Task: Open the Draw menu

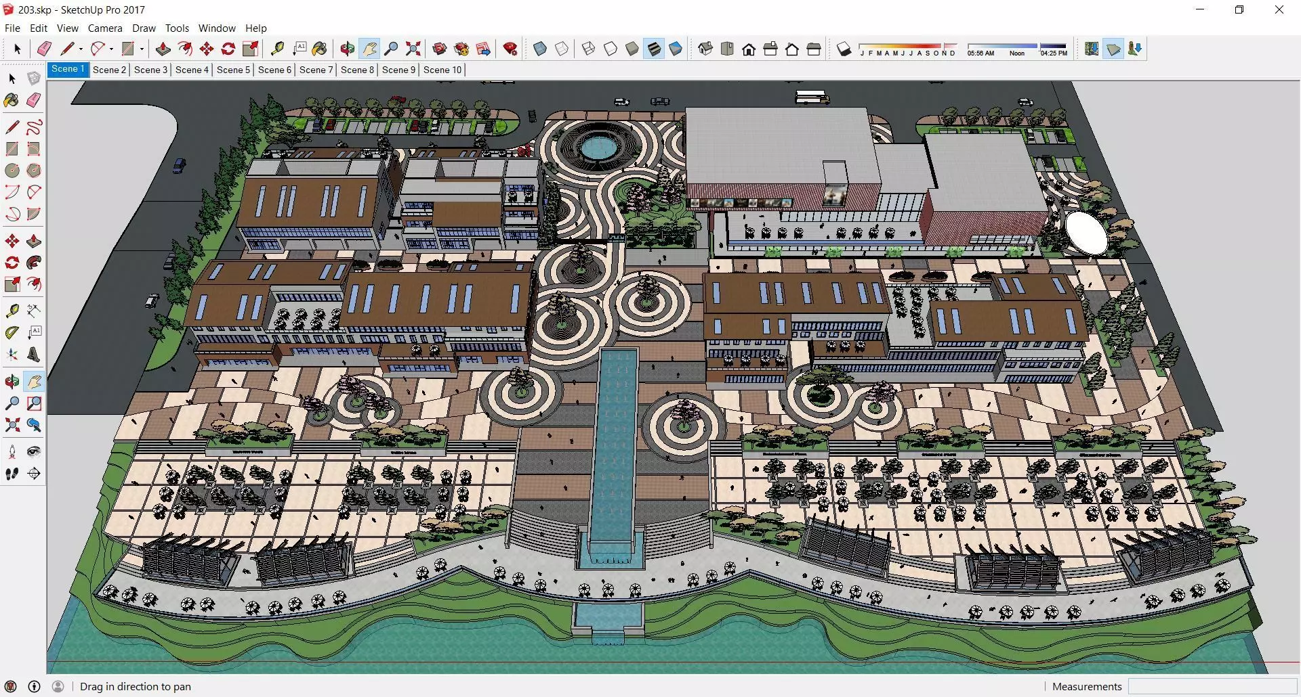Action: (x=144, y=28)
